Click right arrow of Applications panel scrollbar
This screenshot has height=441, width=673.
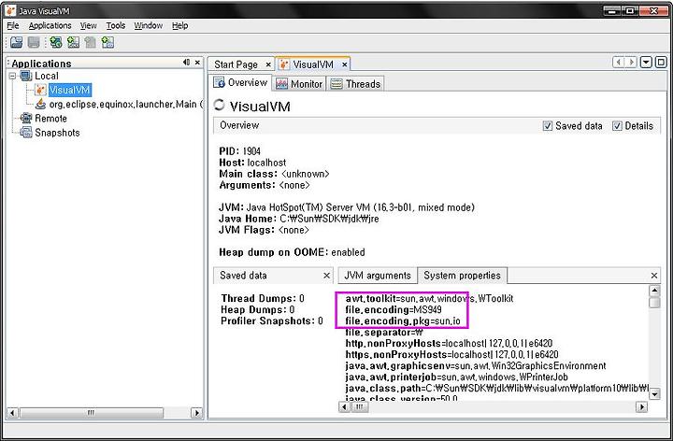point(196,413)
